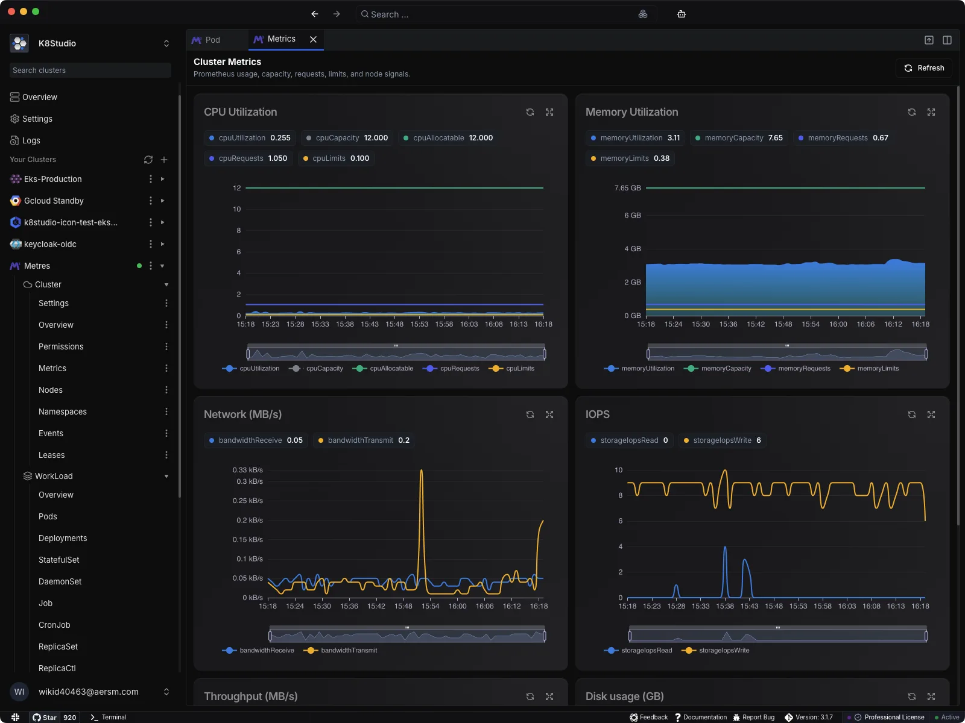Expand the Gcloud Standby cluster
The image size is (965, 723).
tap(162, 201)
